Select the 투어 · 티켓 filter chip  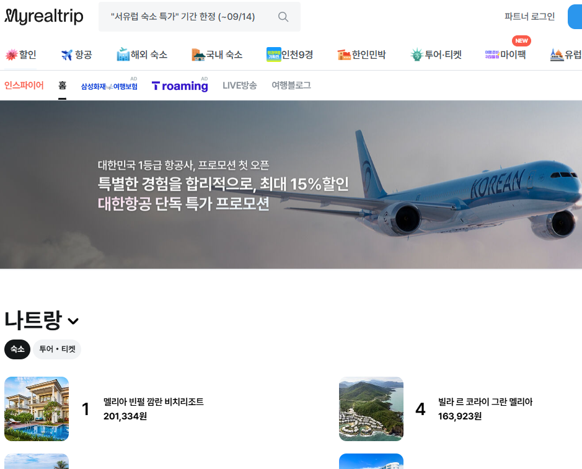click(x=56, y=349)
